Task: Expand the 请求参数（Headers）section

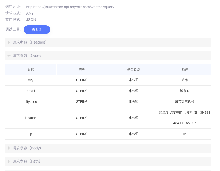Action: [29, 42]
